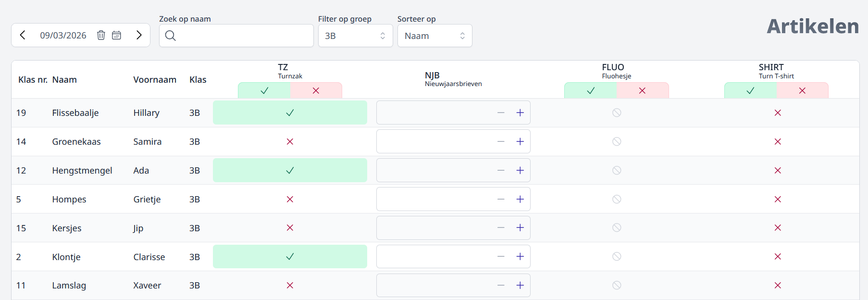This screenshot has height=300, width=868.
Task: Open the Sorteer op dropdown
Action: click(434, 36)
